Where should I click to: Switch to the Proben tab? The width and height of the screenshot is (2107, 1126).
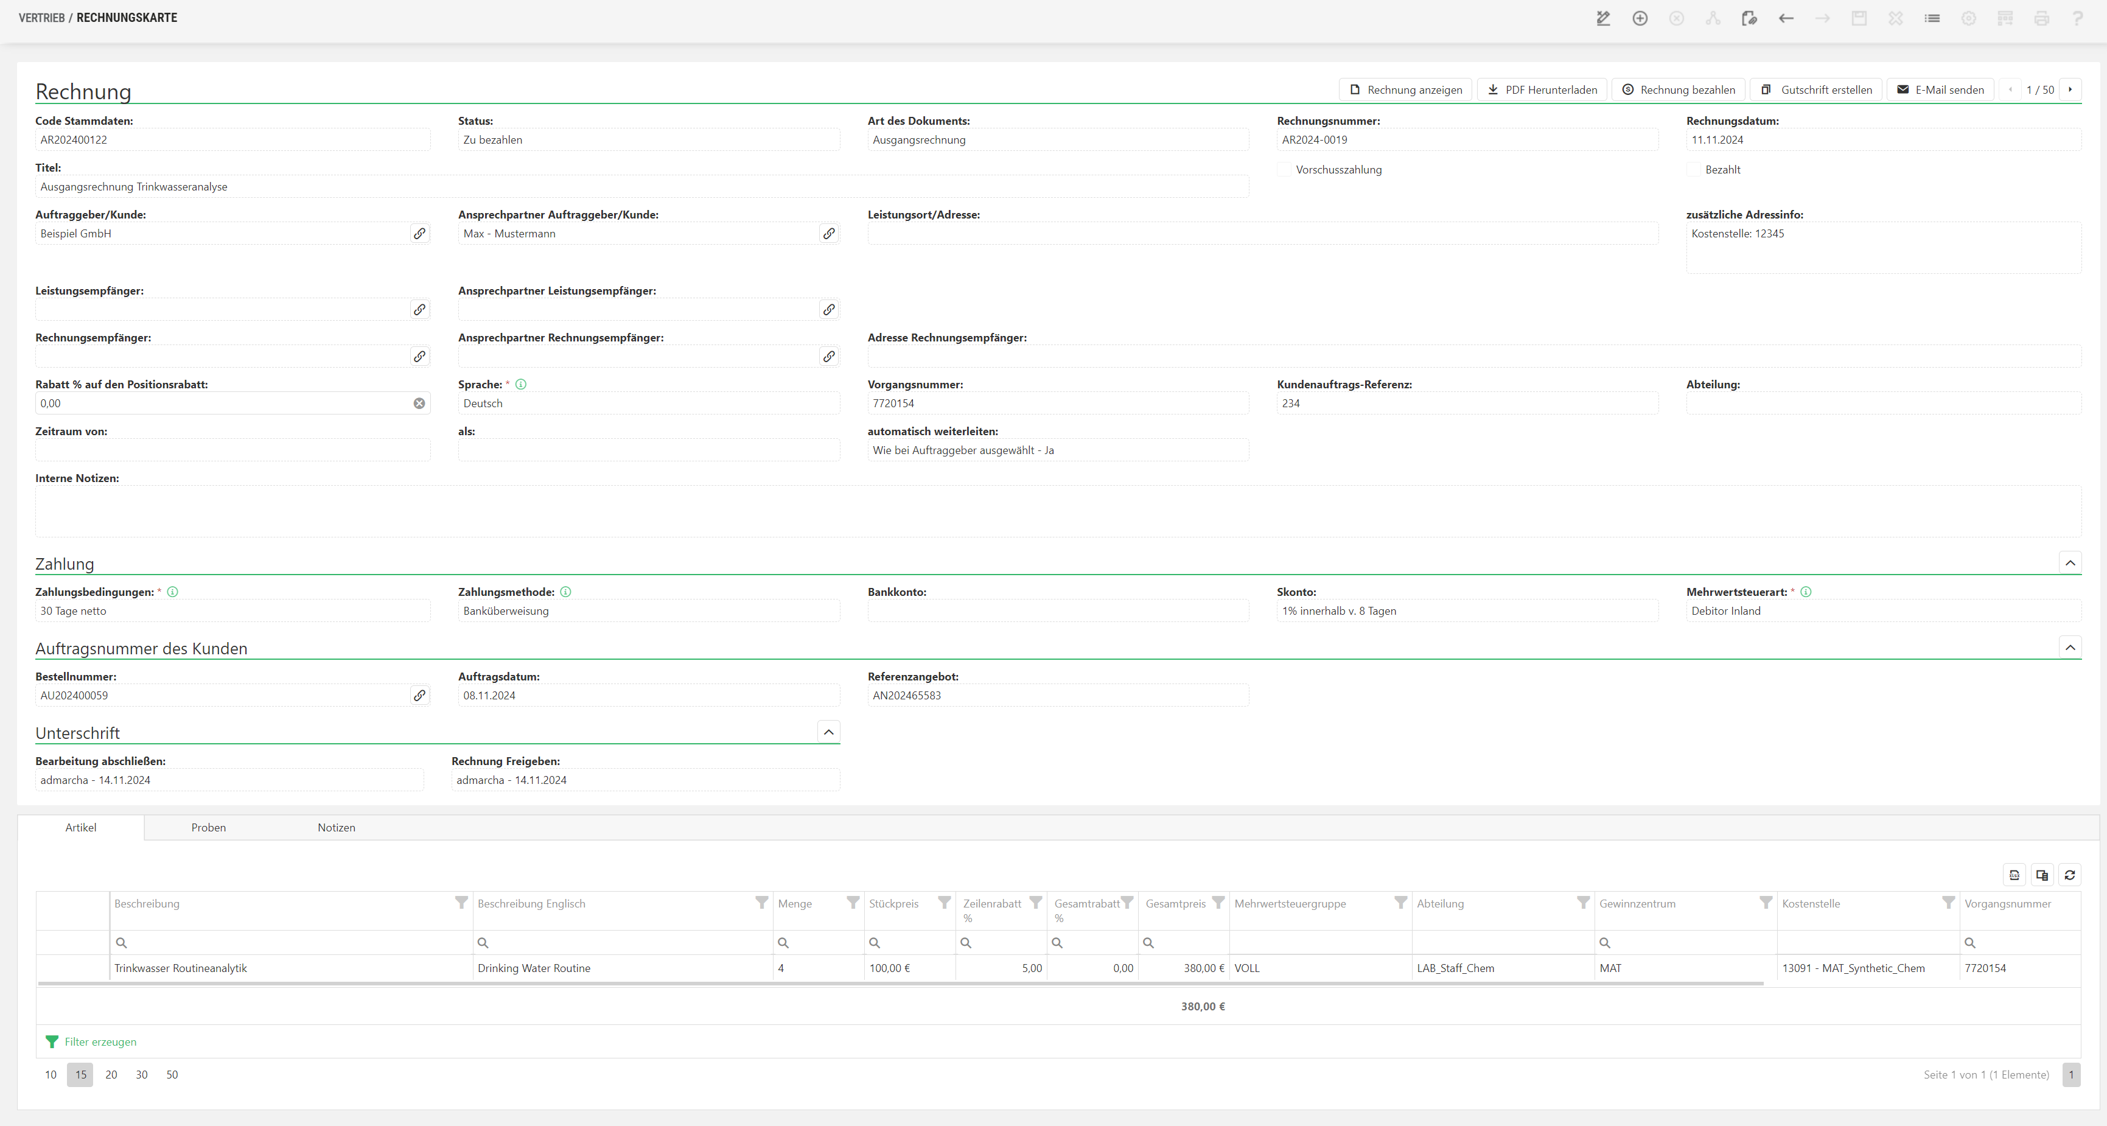pyautogui.click(x=209, y=828)
